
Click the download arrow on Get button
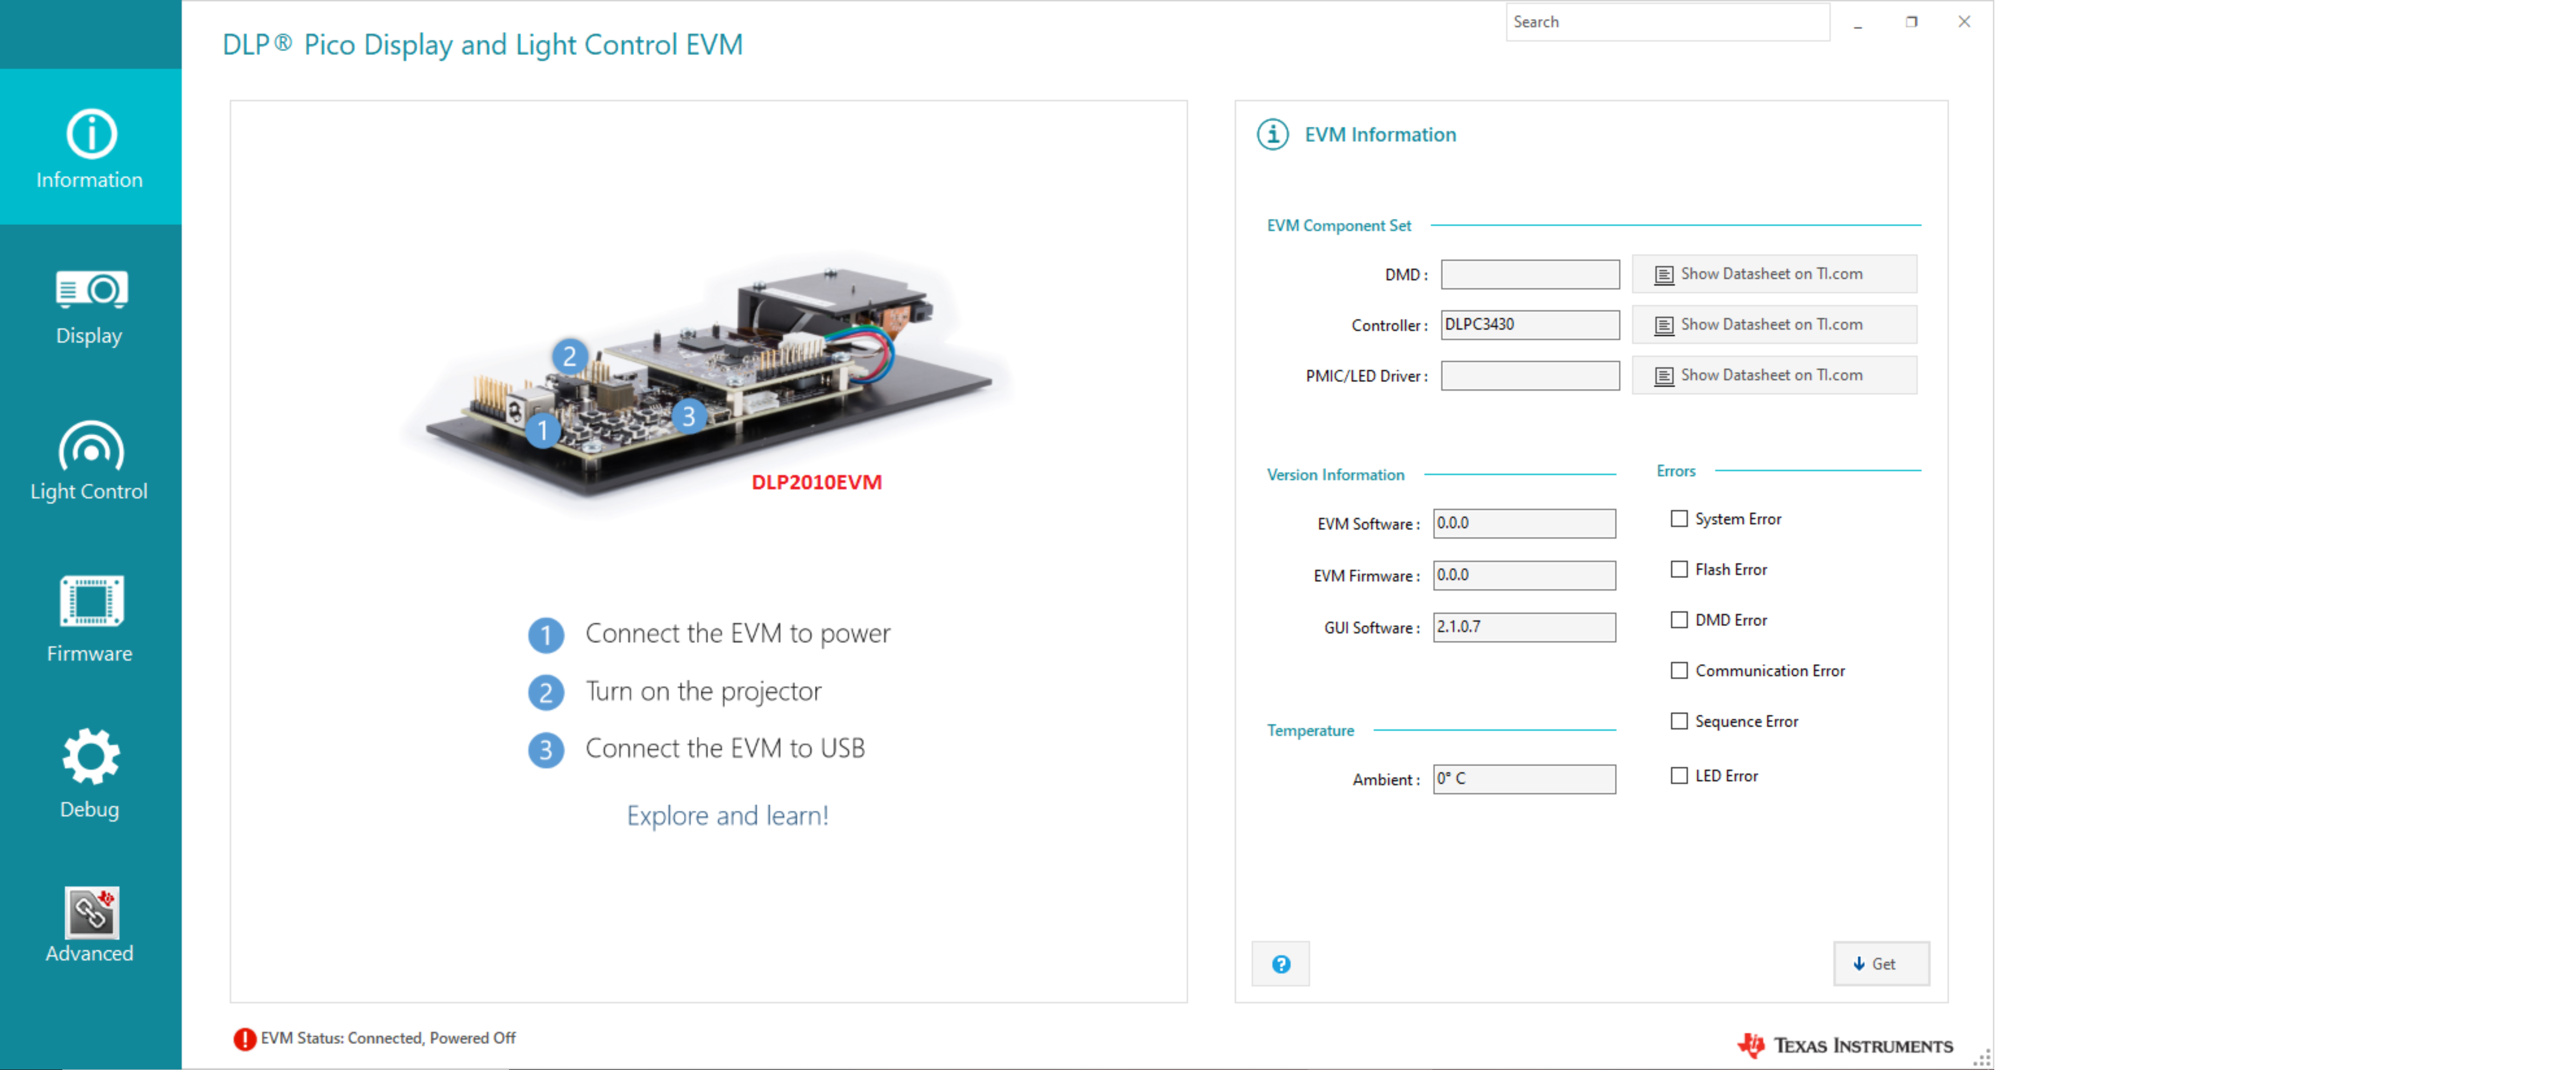click(1859, 964)
